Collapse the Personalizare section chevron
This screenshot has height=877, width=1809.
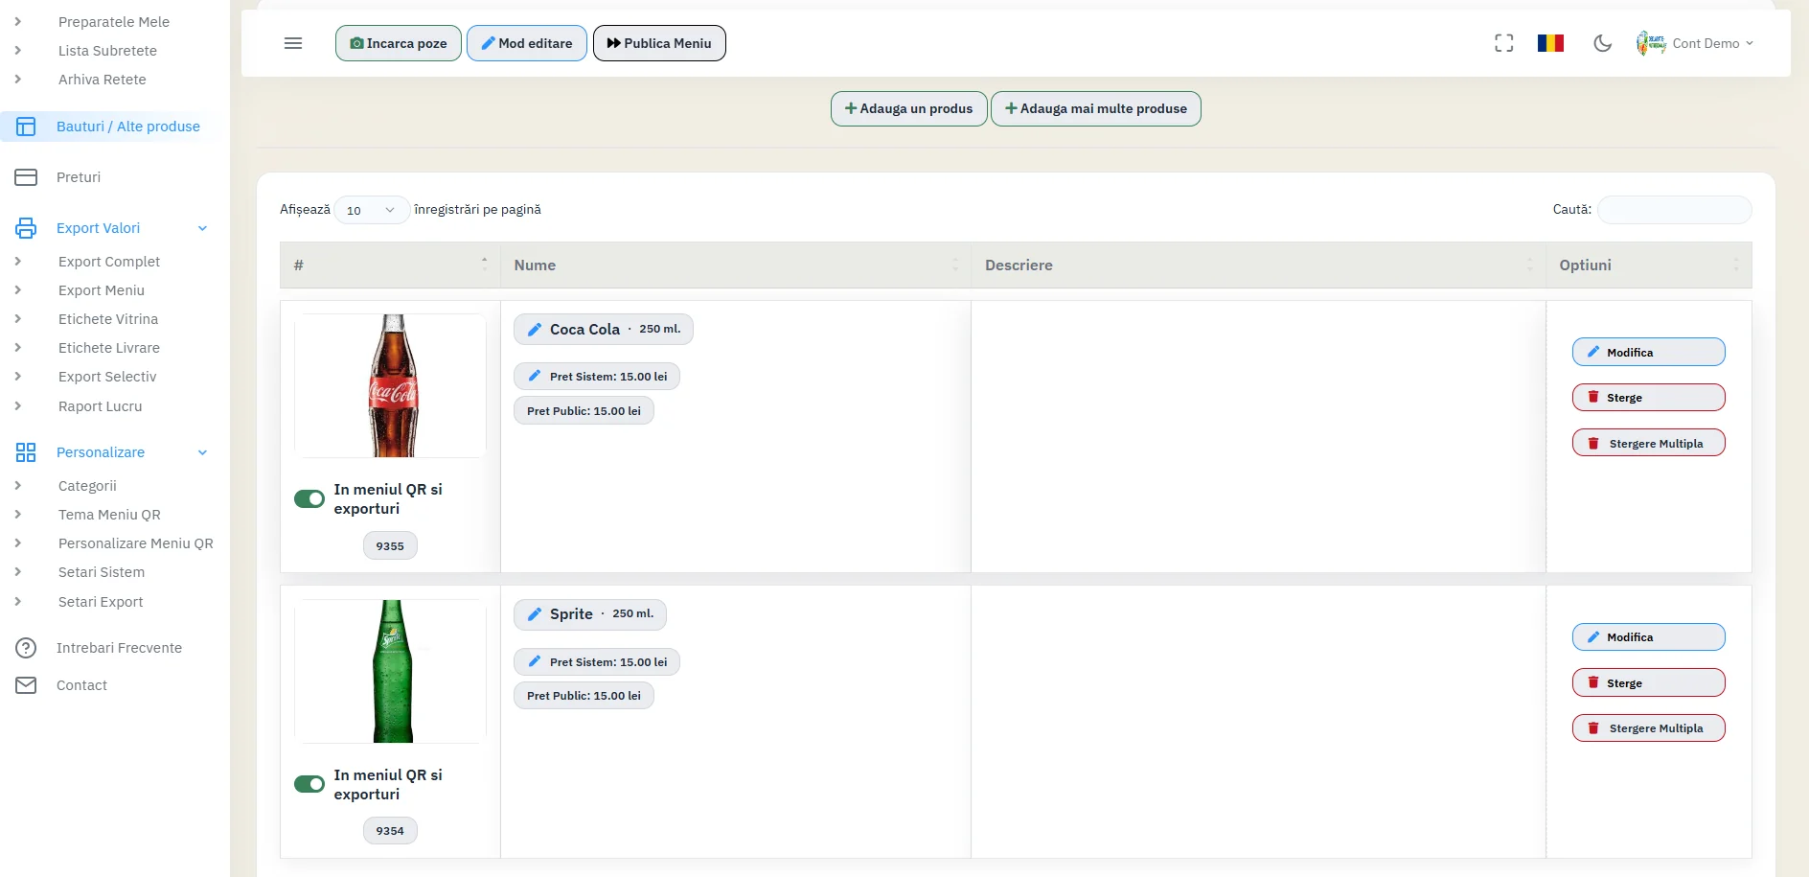[202, 452]
